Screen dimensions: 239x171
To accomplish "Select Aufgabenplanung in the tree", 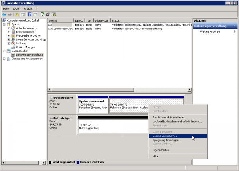I will [x=26, y=28].
